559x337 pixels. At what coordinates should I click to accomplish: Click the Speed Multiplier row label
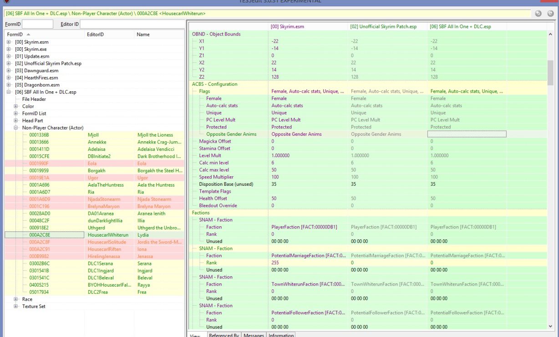216,177
